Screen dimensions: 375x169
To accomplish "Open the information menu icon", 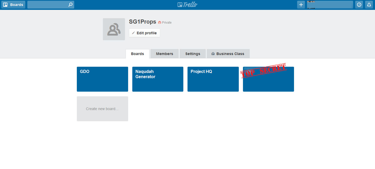I will coord(359,4).
